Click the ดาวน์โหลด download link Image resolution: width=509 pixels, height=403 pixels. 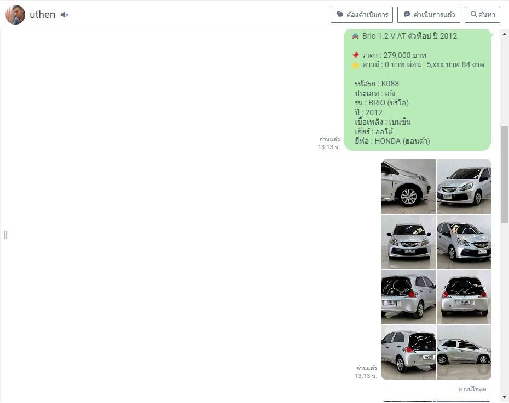(472, 389)
